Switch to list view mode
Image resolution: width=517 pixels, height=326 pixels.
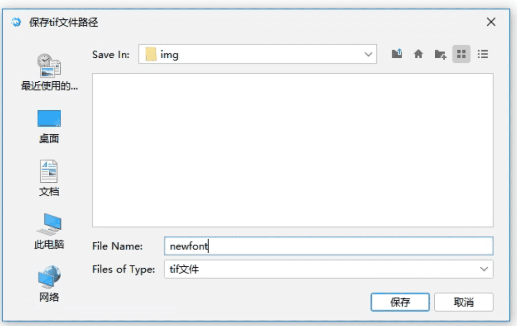tap(483, 54)
